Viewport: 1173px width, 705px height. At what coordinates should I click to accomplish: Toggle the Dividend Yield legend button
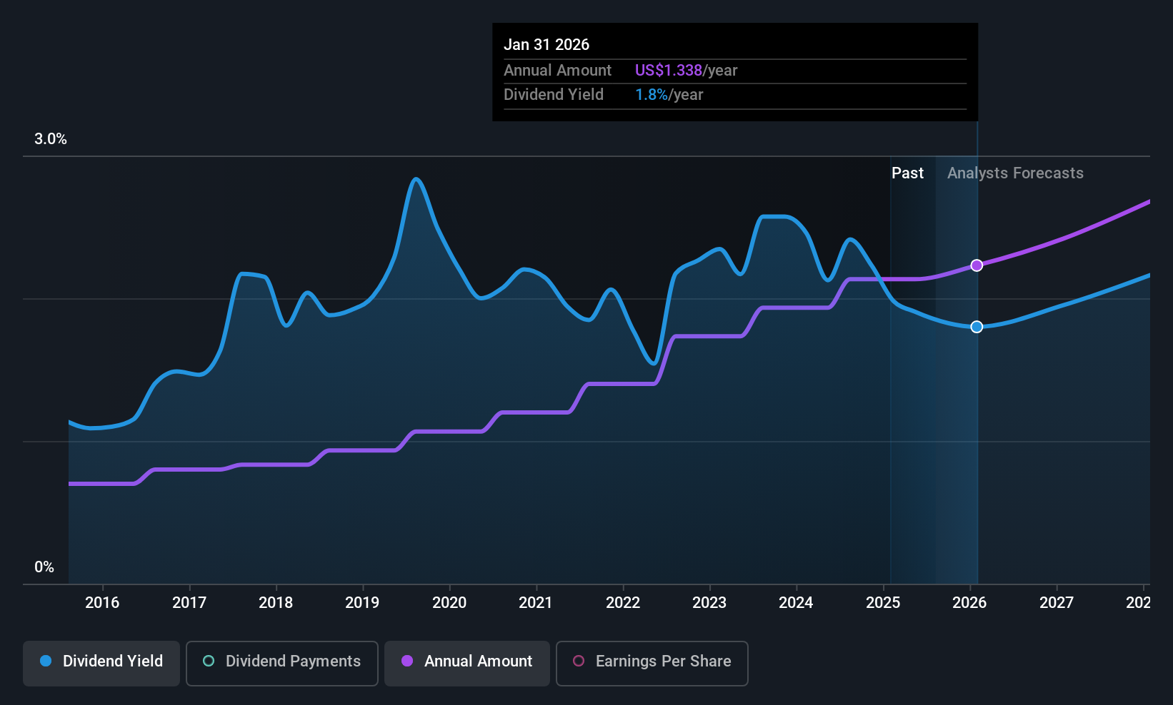(101, 663)
